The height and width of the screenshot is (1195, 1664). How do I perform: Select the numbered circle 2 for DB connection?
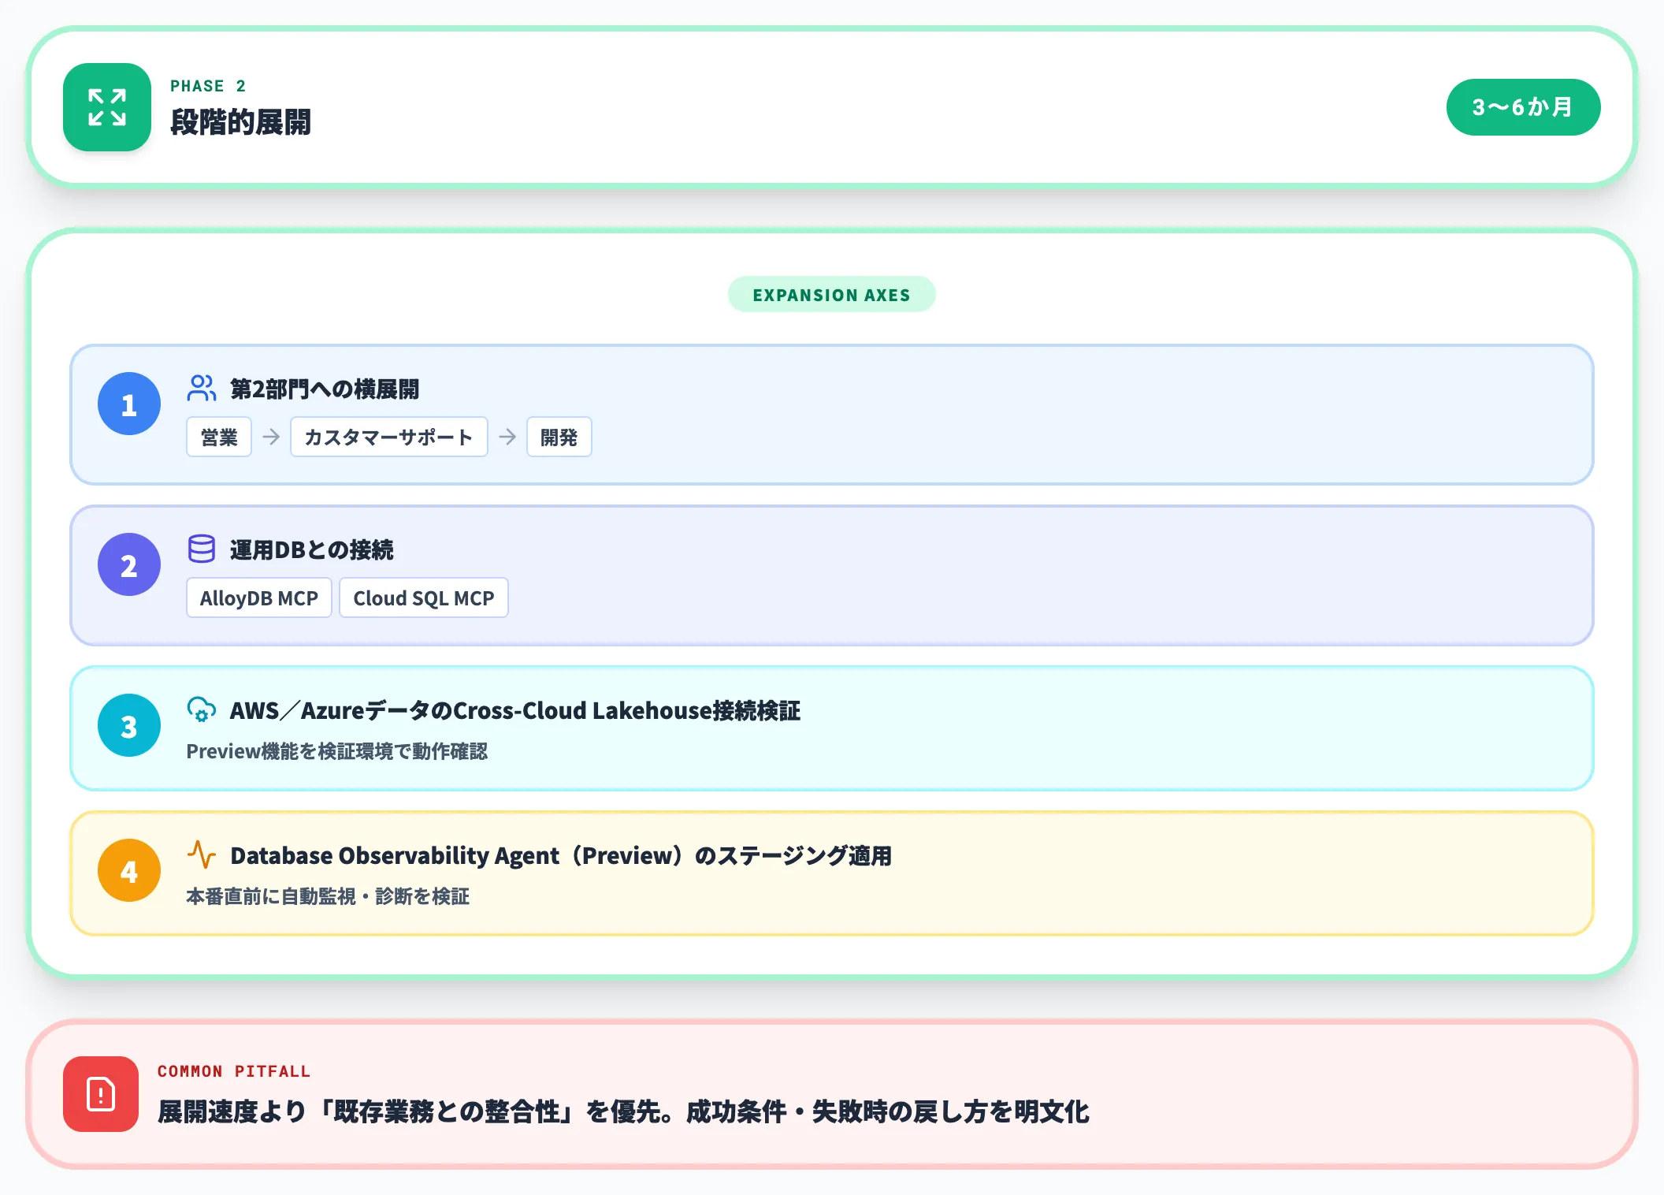(128, 564)
